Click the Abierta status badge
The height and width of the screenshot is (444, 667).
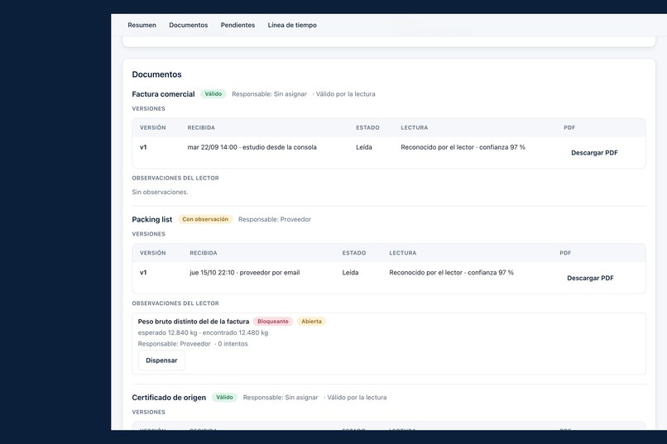pyautogui.click(x=311, y=321)
